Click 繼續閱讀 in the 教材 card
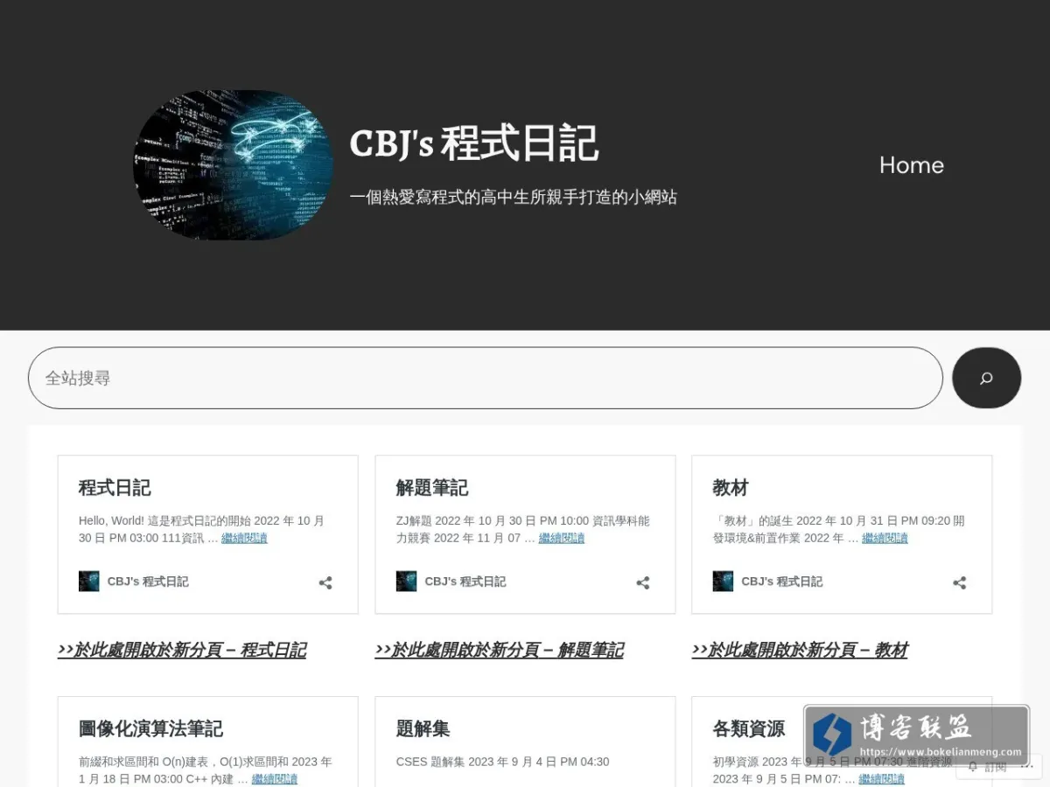Screen dimensions: 1050x787 click(885, 538)
